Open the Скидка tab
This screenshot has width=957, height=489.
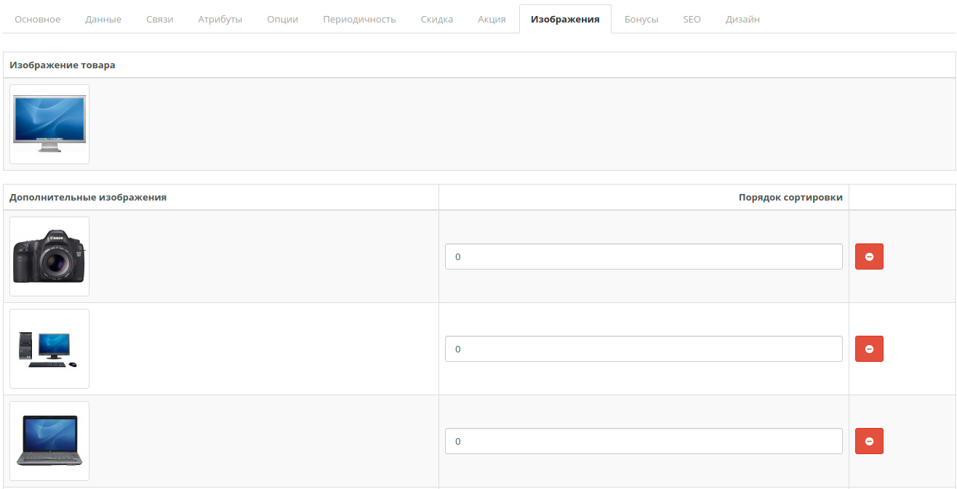(437, 20)
